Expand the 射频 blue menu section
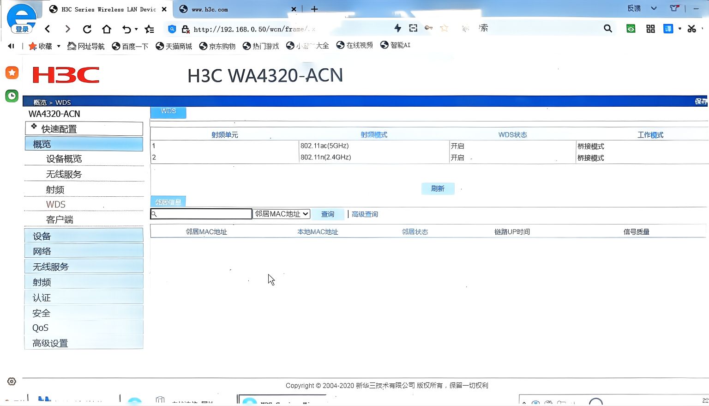This screenshot has height=406, width=709. [x=84, y=282]
